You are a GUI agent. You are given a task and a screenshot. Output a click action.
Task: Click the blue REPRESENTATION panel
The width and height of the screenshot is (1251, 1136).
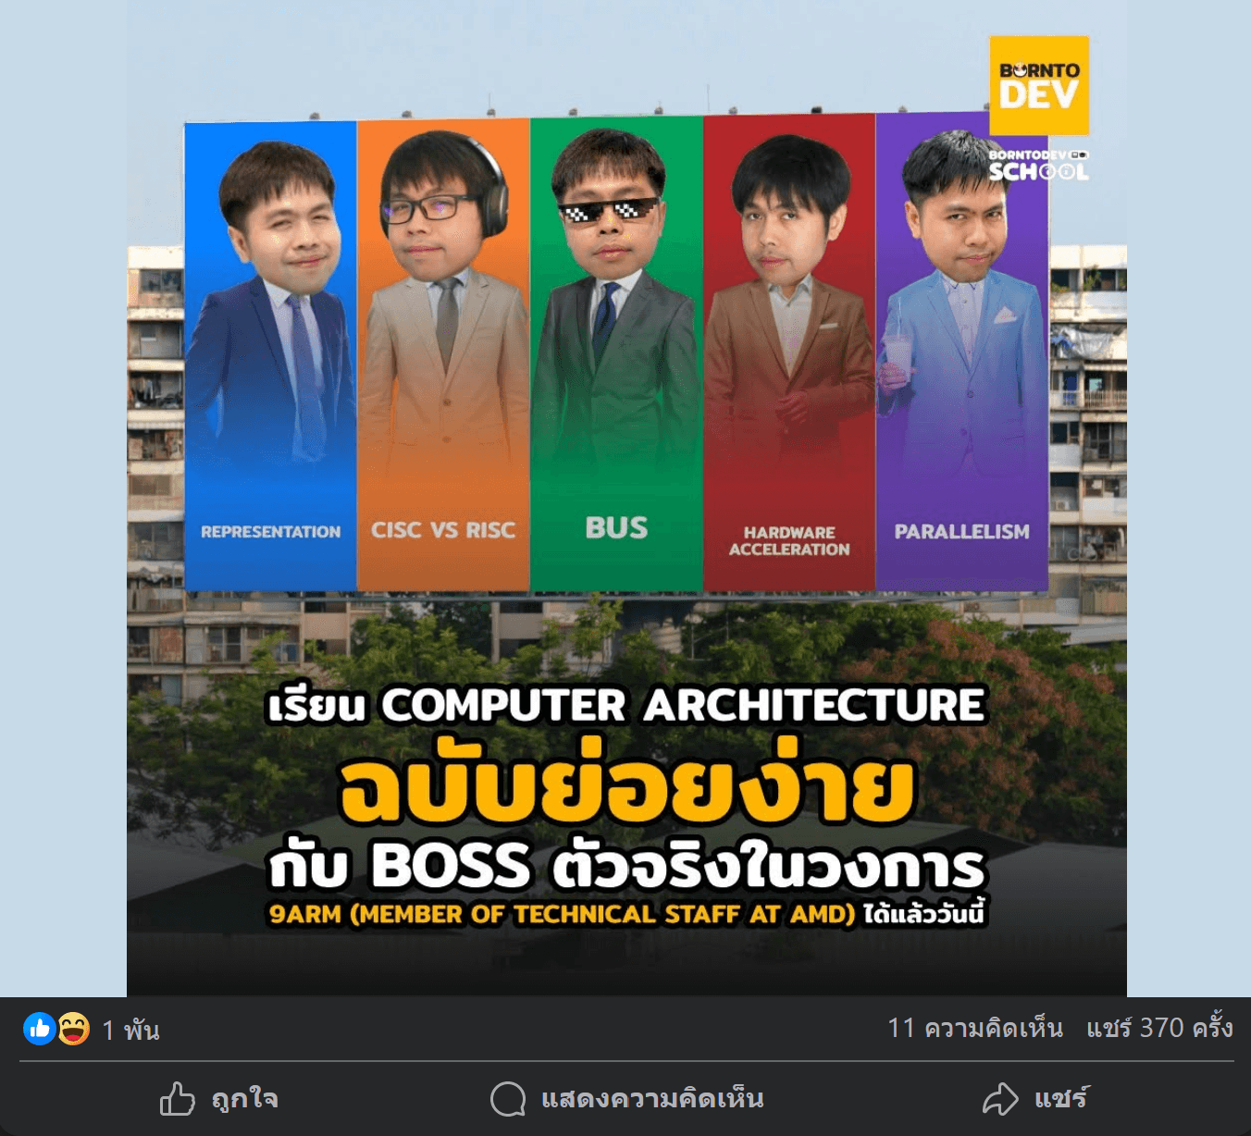[270, 356]
